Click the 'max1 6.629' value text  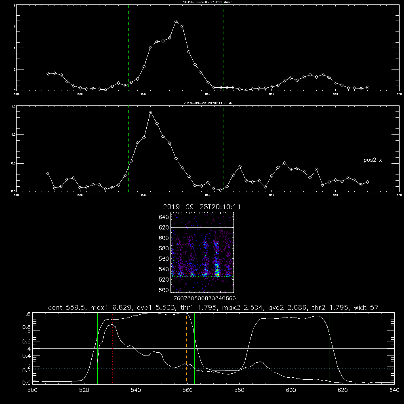[x=112, y=307]
